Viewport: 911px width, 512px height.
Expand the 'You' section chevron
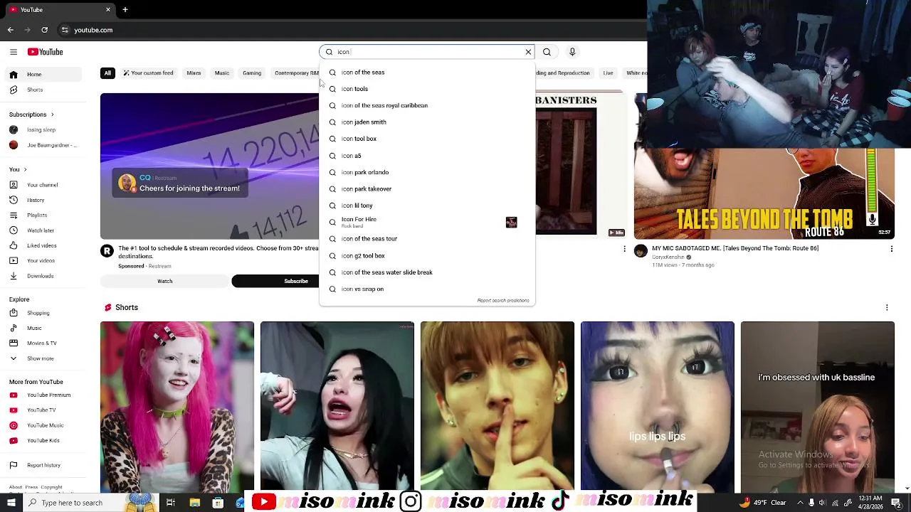[25, 170]
